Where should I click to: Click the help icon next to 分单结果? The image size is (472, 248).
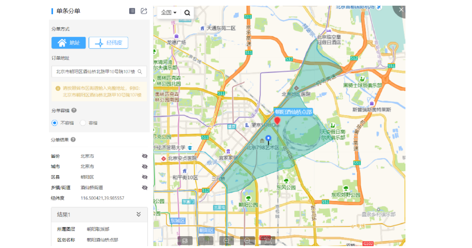[73, 140]
